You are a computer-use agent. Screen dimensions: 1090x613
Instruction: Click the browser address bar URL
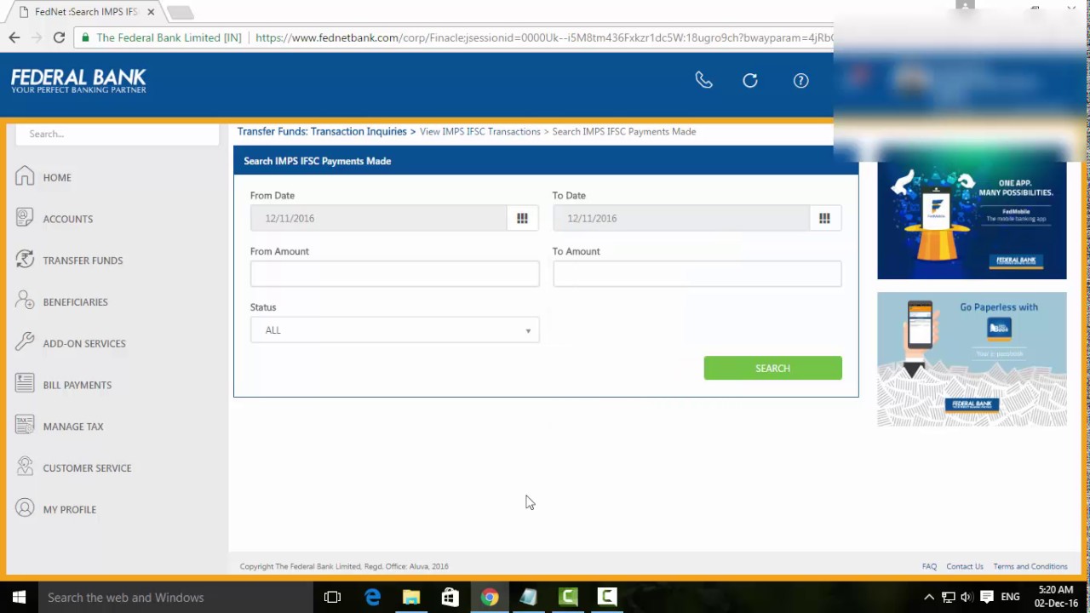pyautogui.click(x=543, y=37)
